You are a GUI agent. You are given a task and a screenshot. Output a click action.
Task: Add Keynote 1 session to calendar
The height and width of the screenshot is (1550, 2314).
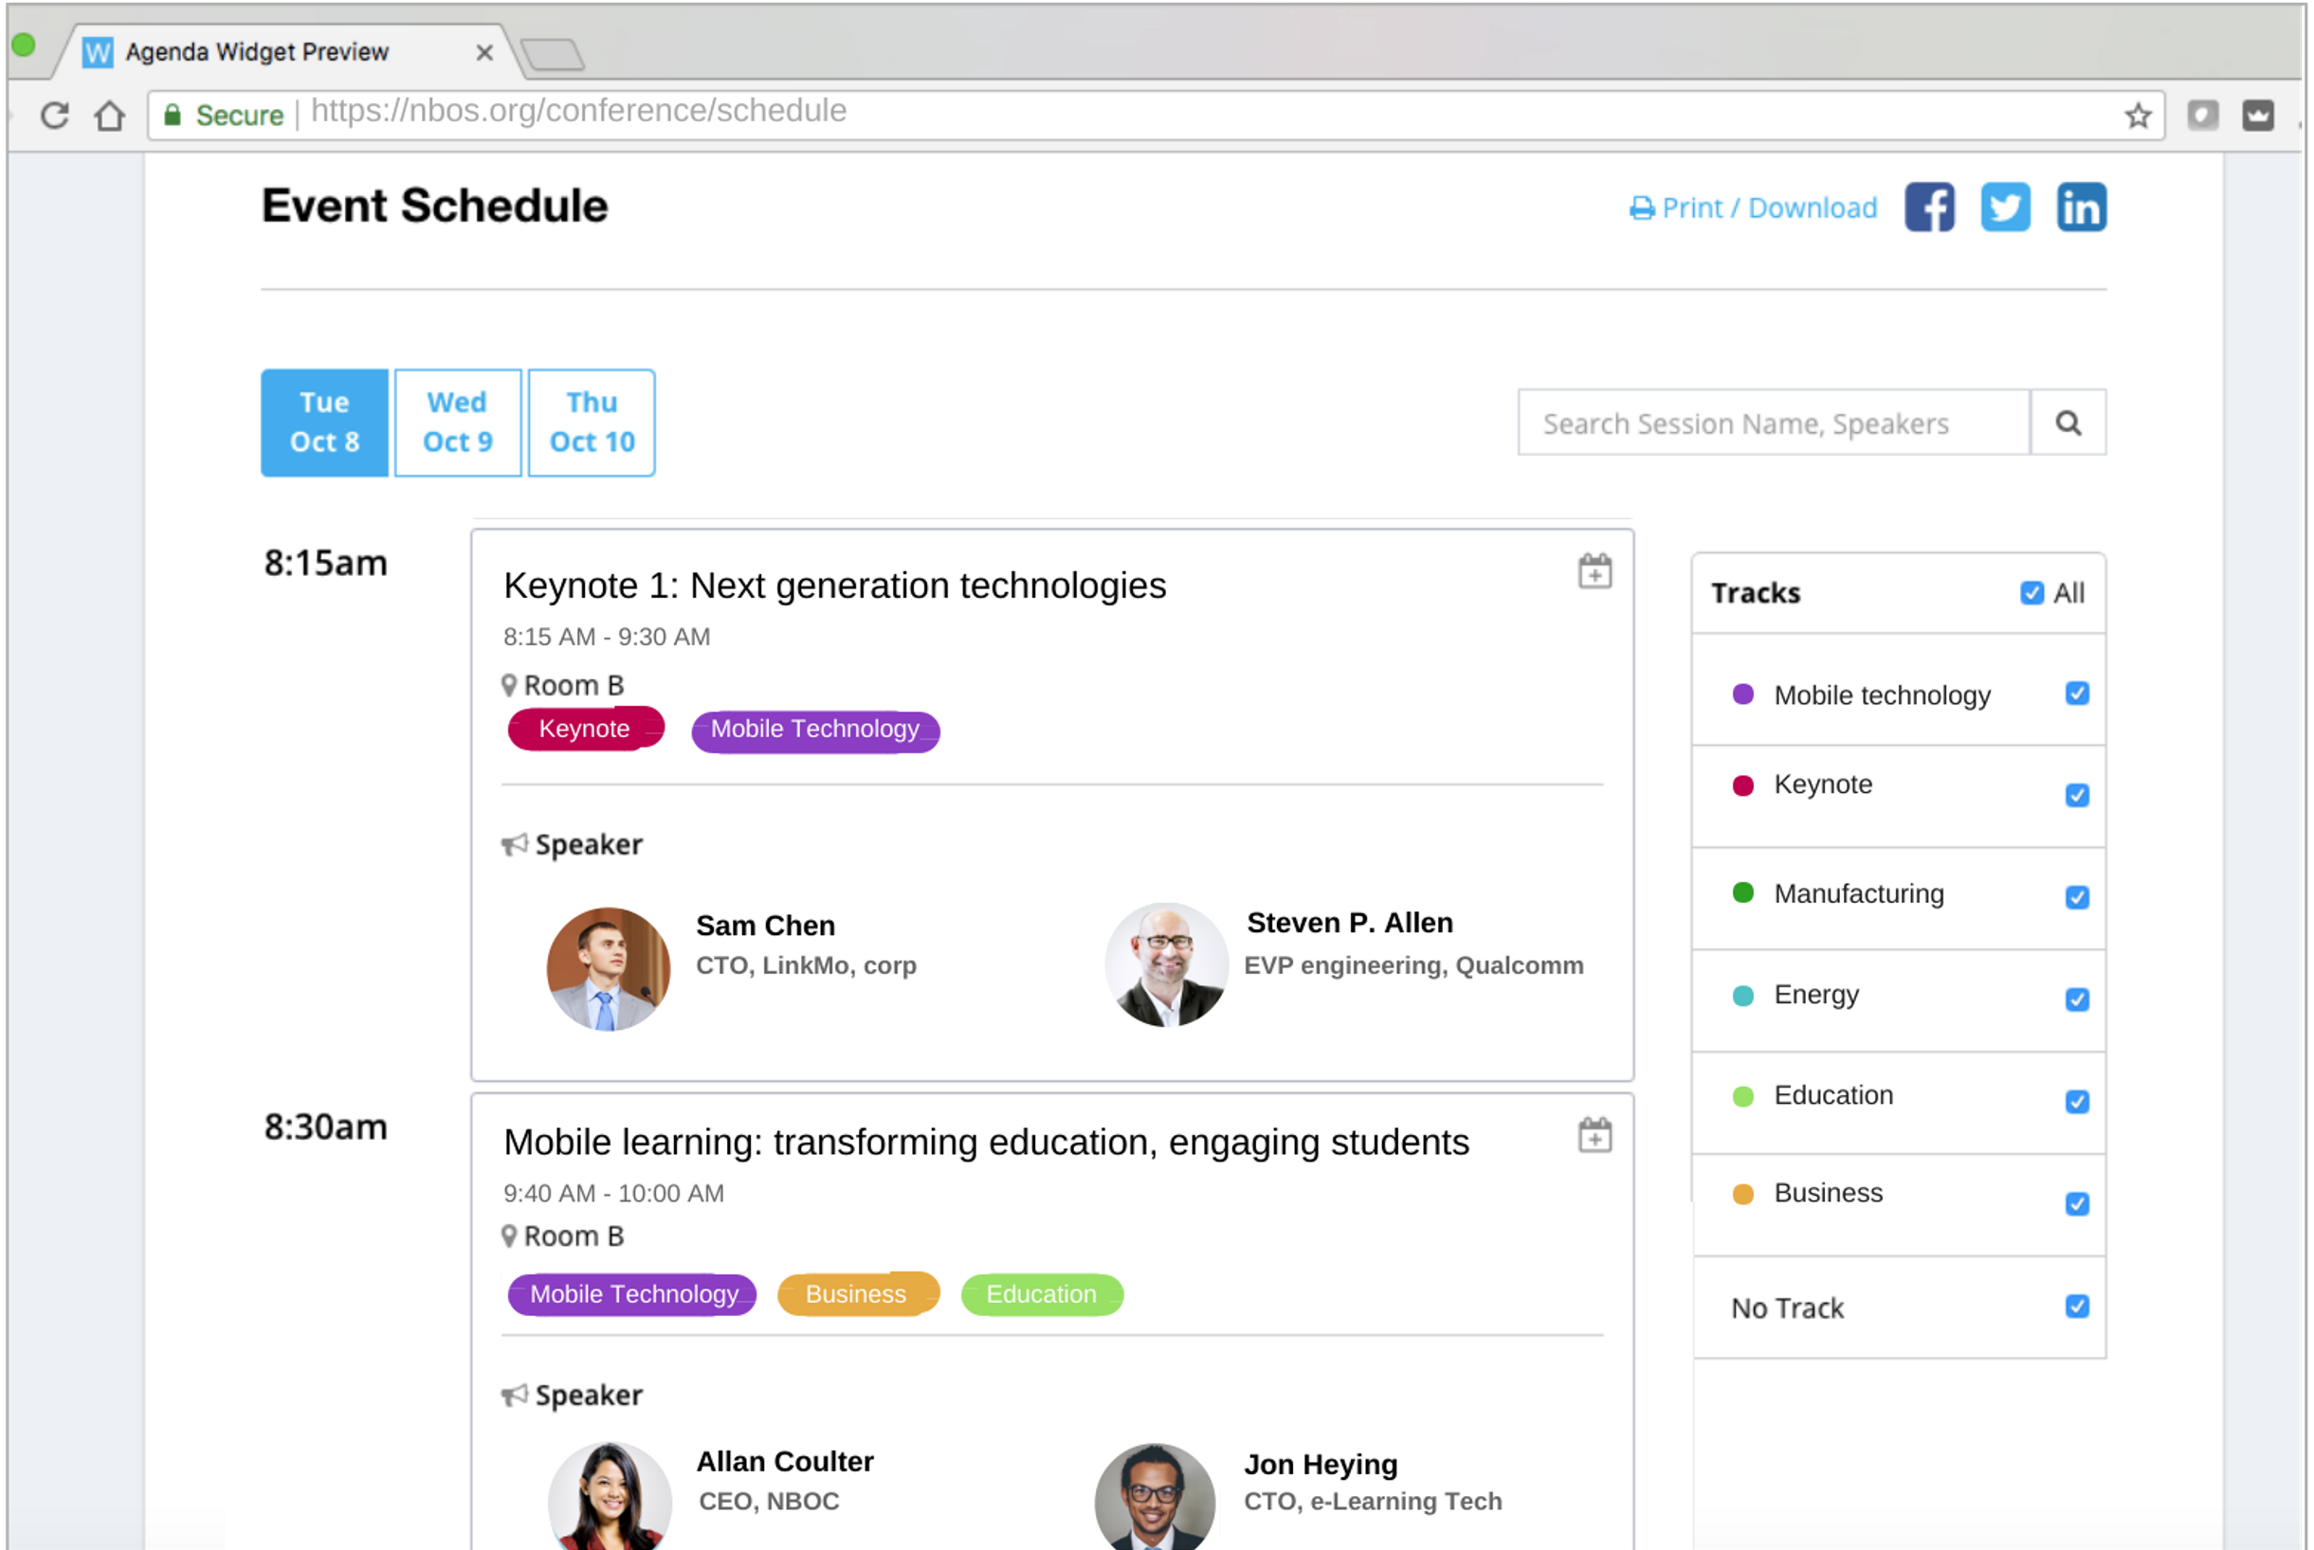click(x=1594, y=571)
